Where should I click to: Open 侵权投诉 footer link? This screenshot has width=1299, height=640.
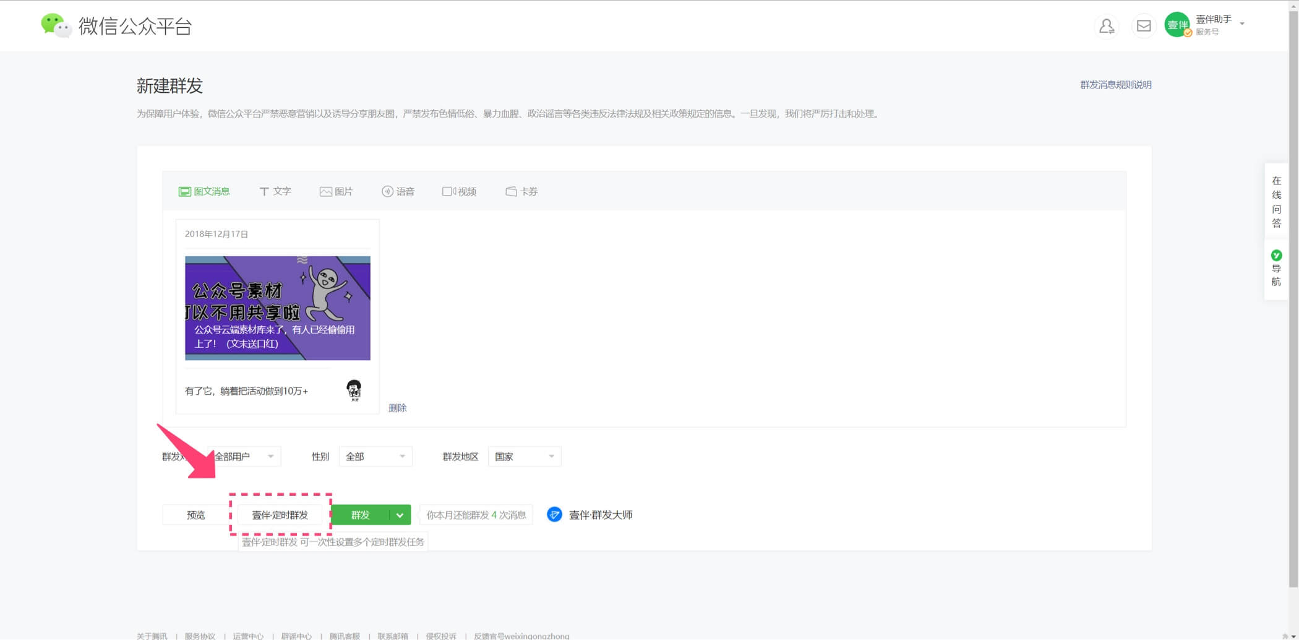(x=441, y=636)
